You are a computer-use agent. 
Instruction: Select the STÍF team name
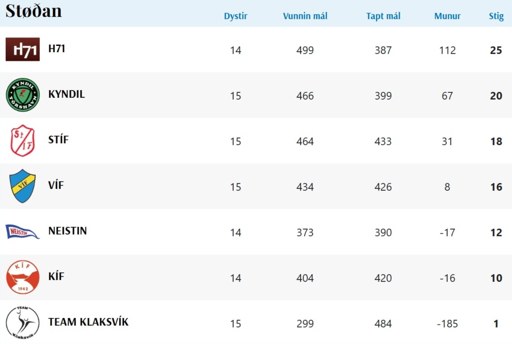tap(59, 140)
